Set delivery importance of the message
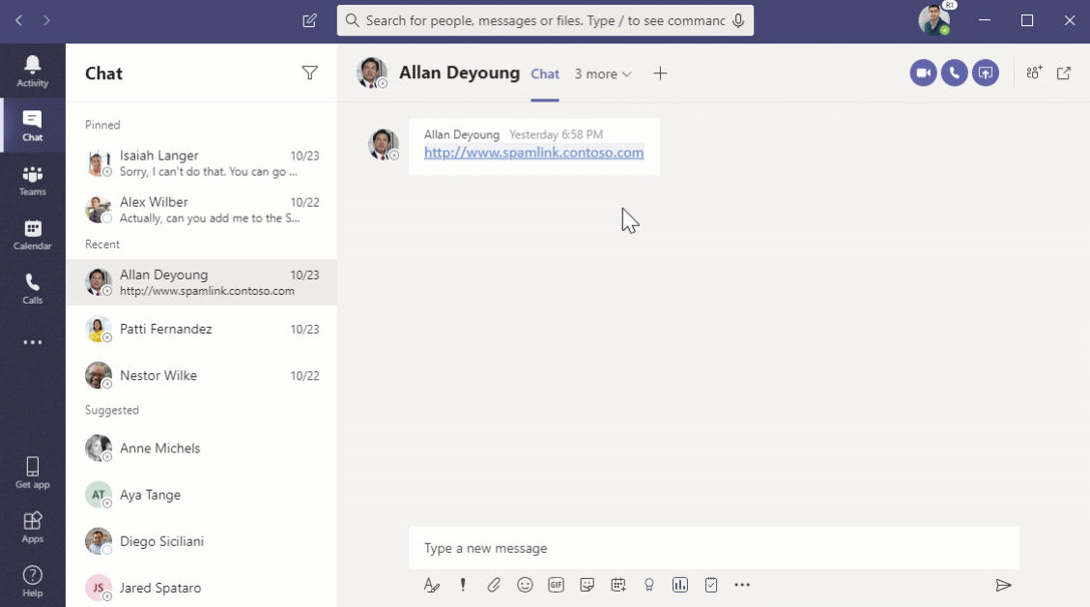The height and width of the screenshot is (607, 1090). click(463, 585)
